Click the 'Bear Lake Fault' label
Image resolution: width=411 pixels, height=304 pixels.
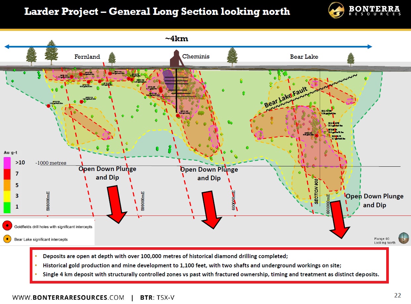pyautogui.click(x=286, y=96)
